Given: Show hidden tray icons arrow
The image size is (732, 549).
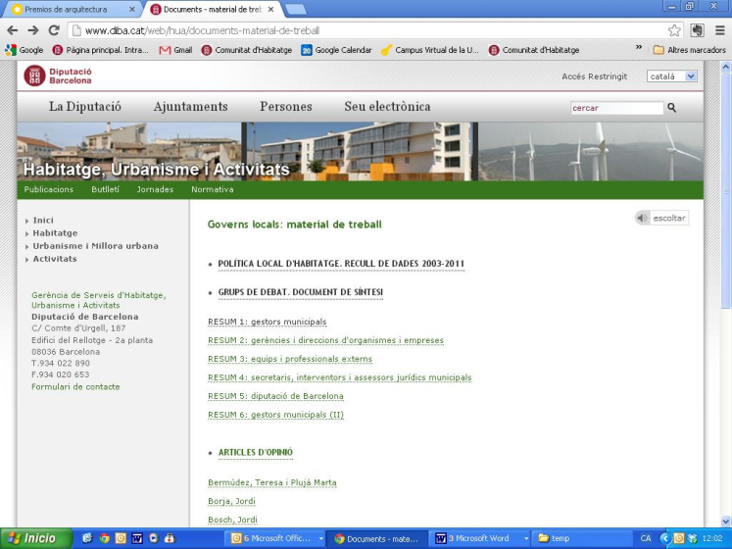Looking at the screenshot, I should (664, 538).
